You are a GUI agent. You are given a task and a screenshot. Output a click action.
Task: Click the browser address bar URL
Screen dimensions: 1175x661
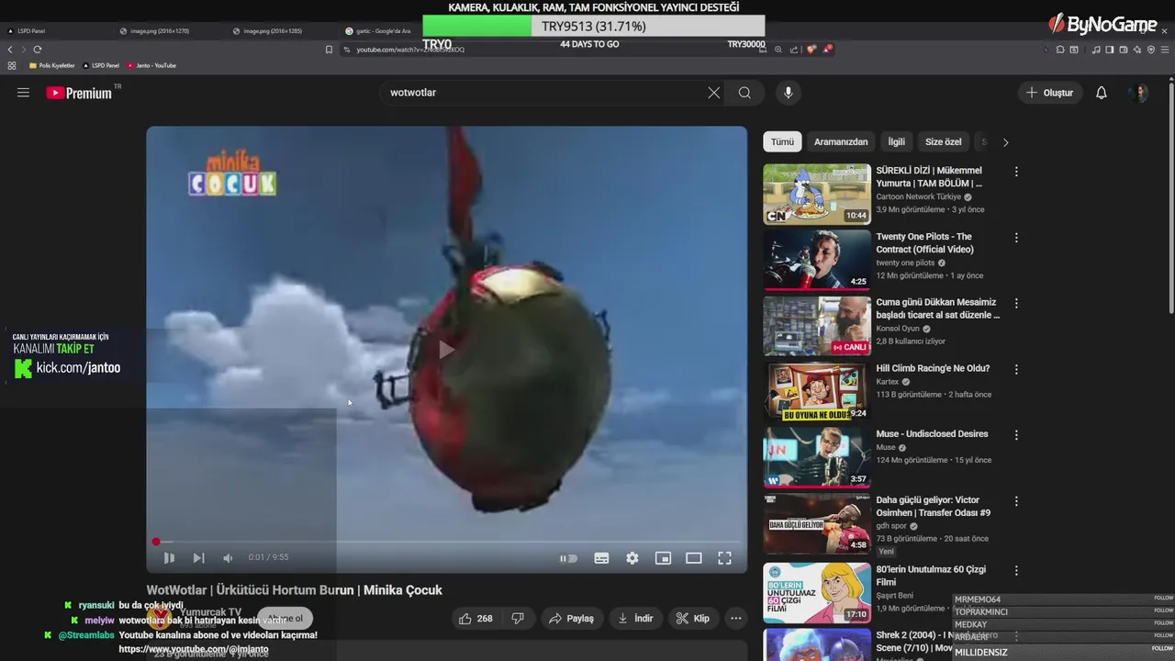[x=409, y=50]
